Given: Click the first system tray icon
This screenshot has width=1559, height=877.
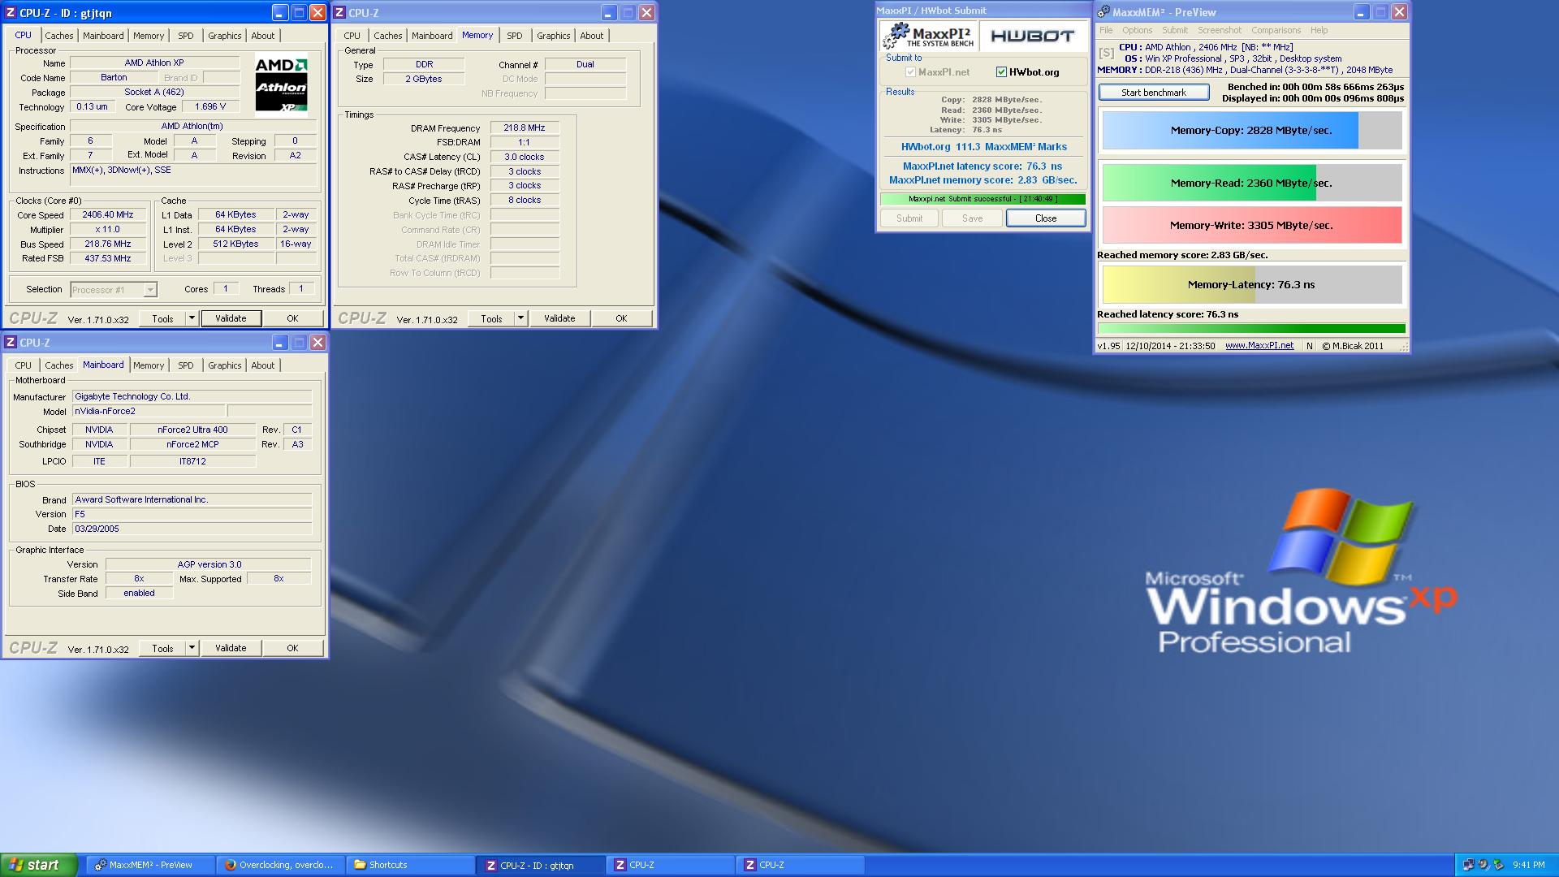Looking at the screenshot, I should [x=1468, y=865].
